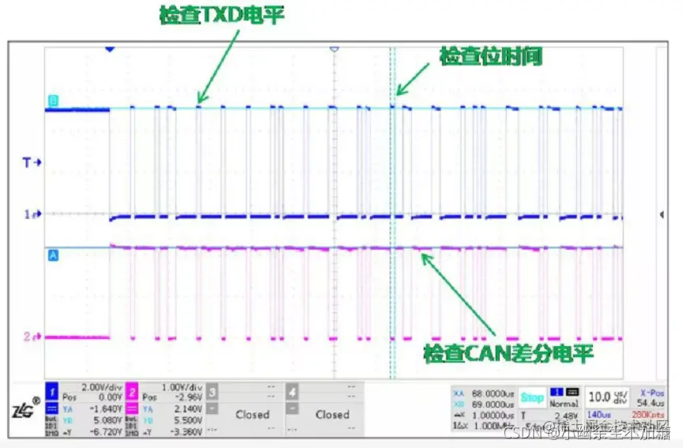The width and height of the screenshot is (683, 448).
Task: Click the Stop run state button
Action: point(532,397)
